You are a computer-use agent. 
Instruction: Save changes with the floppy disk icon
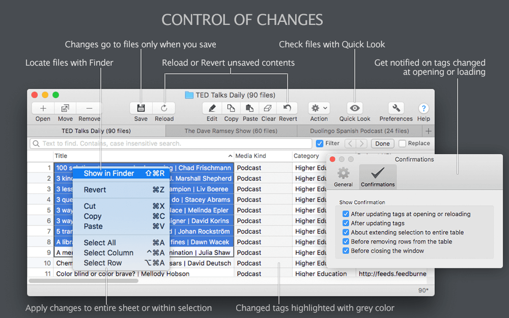coord(141,108)
